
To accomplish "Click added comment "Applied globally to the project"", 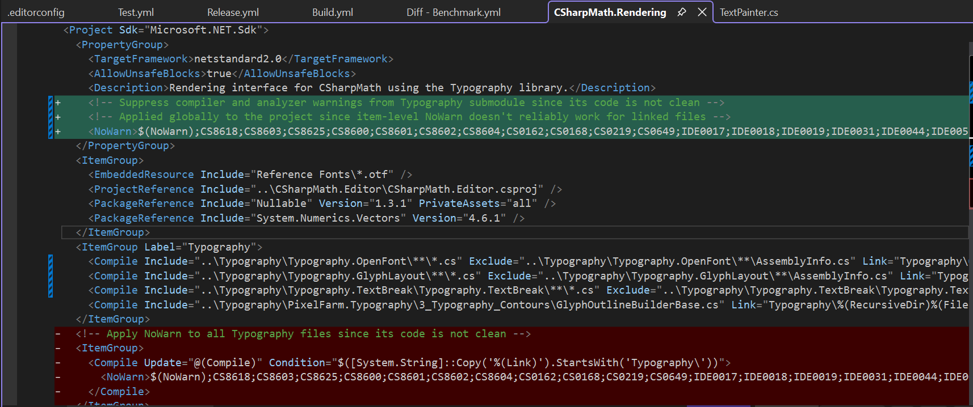I will (409, 117).
